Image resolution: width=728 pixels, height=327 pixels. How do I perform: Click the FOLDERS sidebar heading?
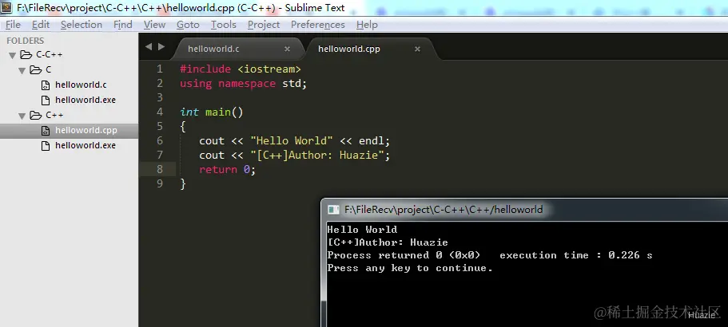tap(25, 41)
